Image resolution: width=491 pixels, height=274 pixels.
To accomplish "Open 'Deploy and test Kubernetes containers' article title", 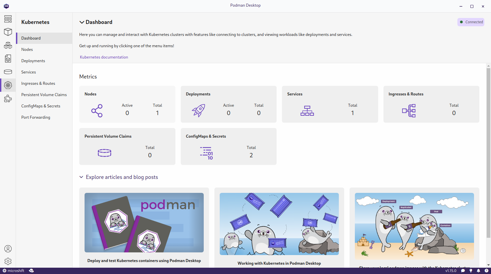I will 144,261.
